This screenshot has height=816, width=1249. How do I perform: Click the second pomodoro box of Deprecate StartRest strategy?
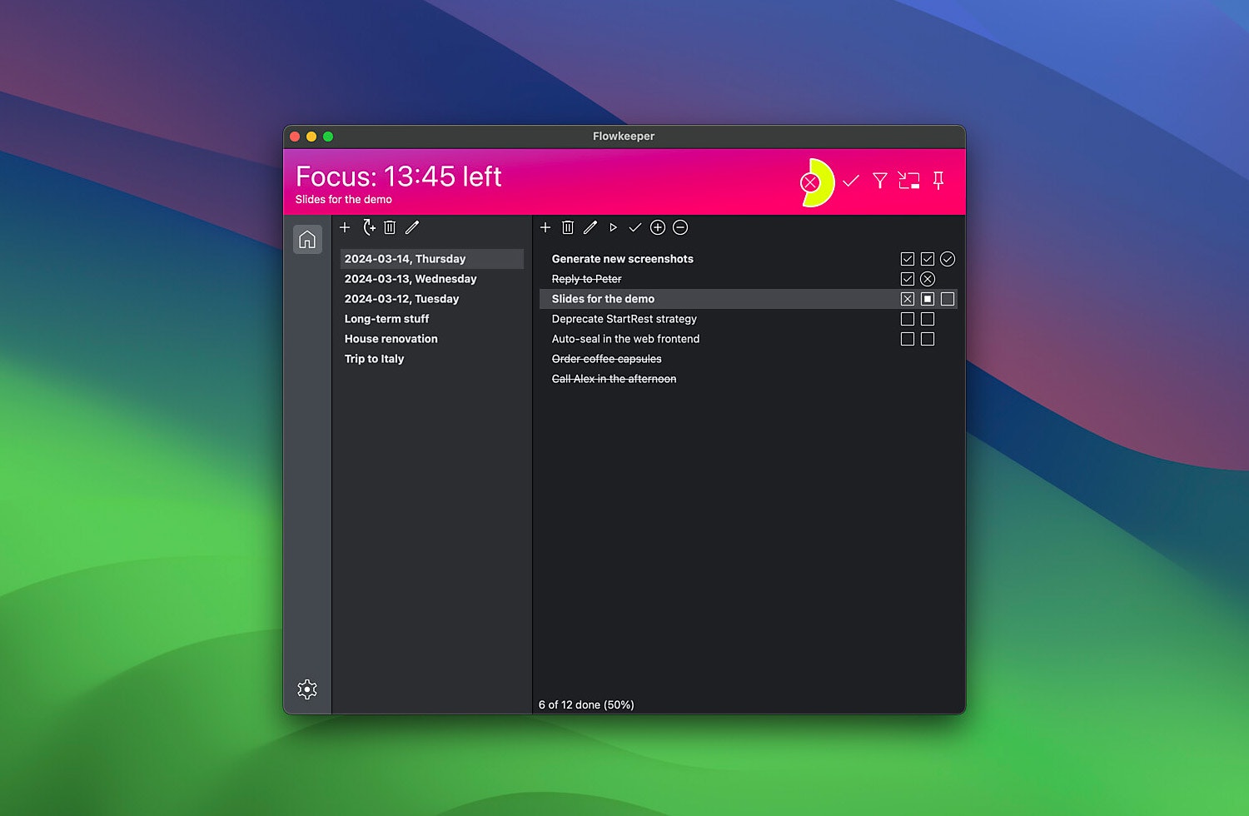point(928,319)
